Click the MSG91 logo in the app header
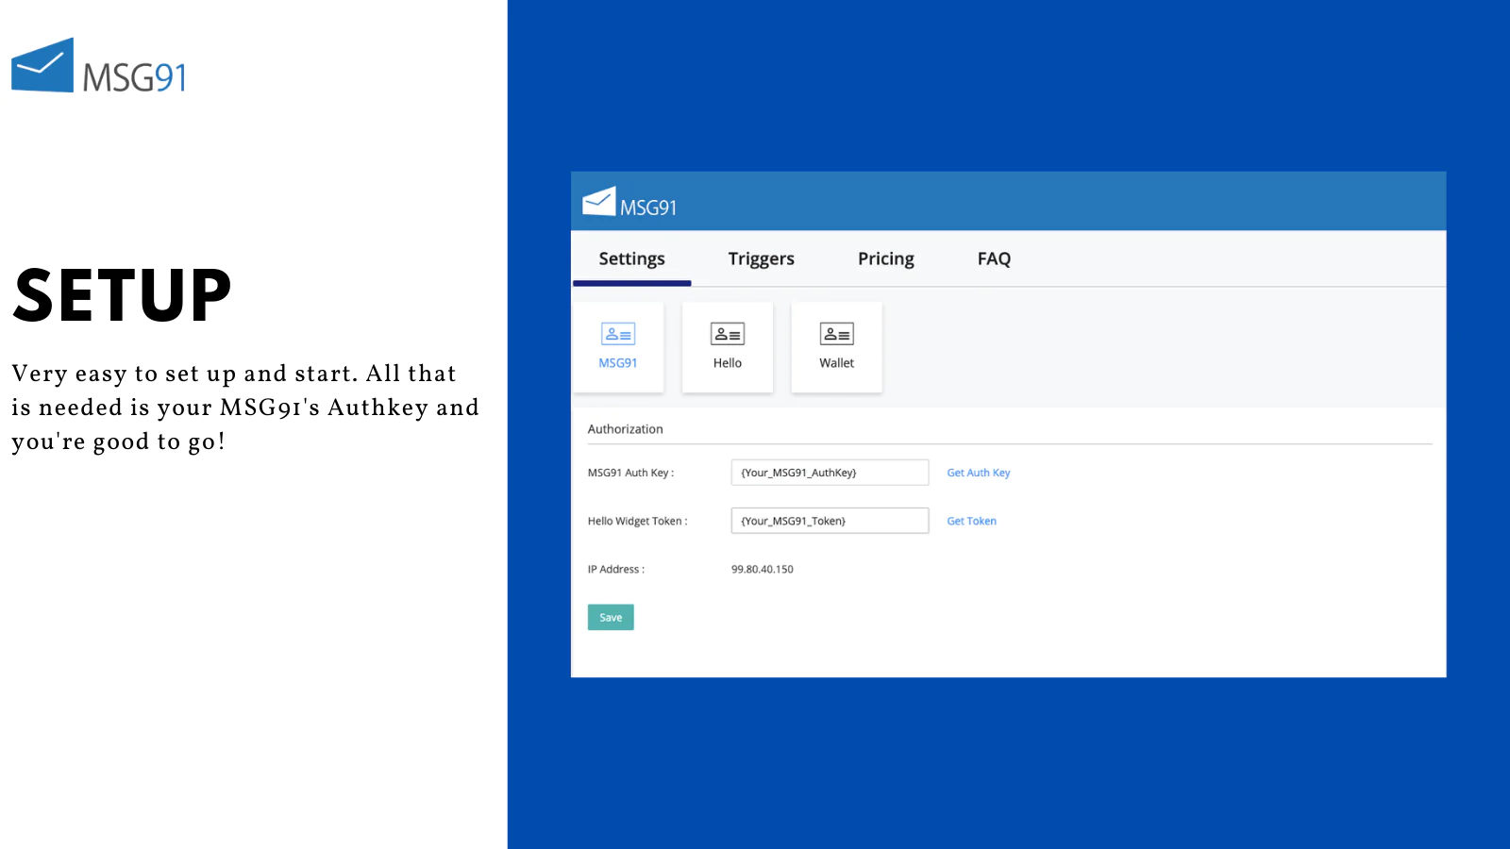The height and width of the screenshot is (849, 1510). click(x=629, y=202)
